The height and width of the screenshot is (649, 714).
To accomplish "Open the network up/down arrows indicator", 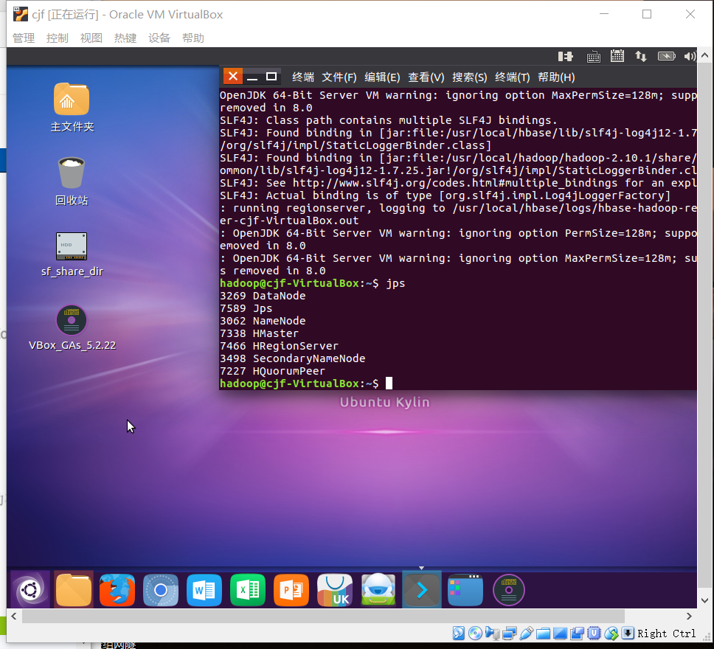I will [641, 57].
